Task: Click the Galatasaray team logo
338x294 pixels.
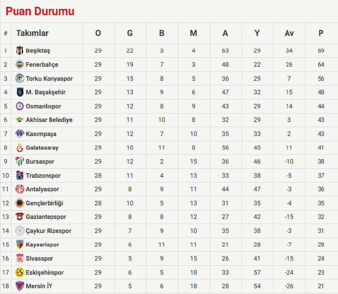Action: [20, 148]
